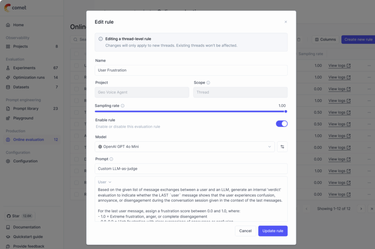Click the Comet logo icon
Screen dimensions: 375x249
point(8,8)
